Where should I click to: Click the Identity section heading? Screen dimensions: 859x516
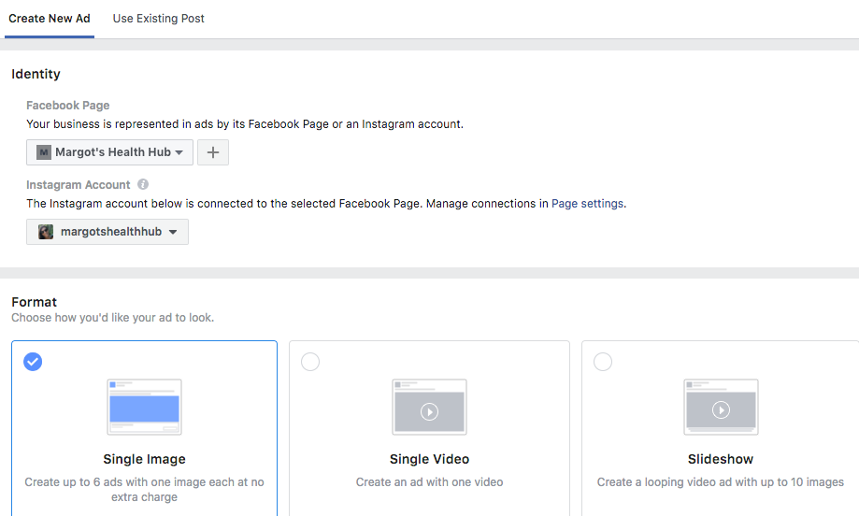[x=36, y=74]
